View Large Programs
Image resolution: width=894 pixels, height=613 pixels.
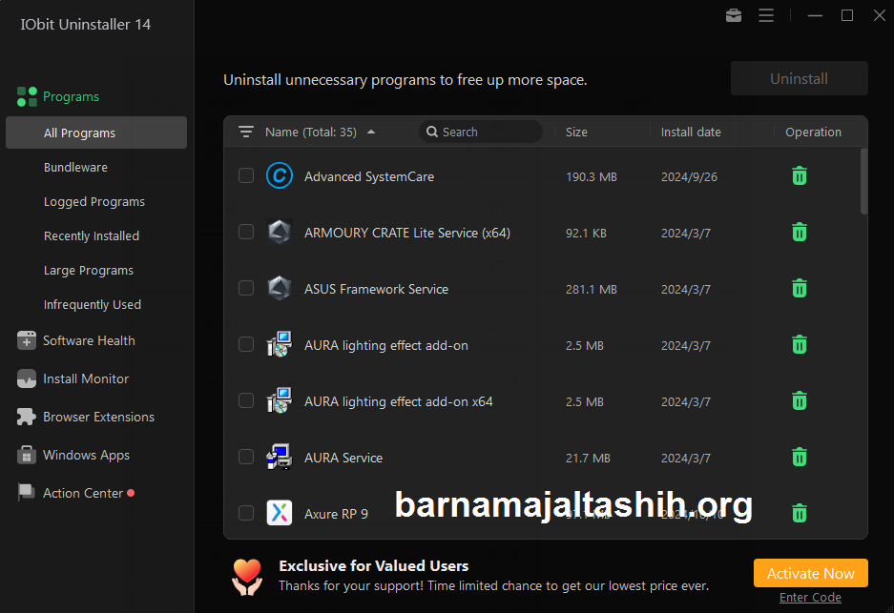tap(89, 270)
